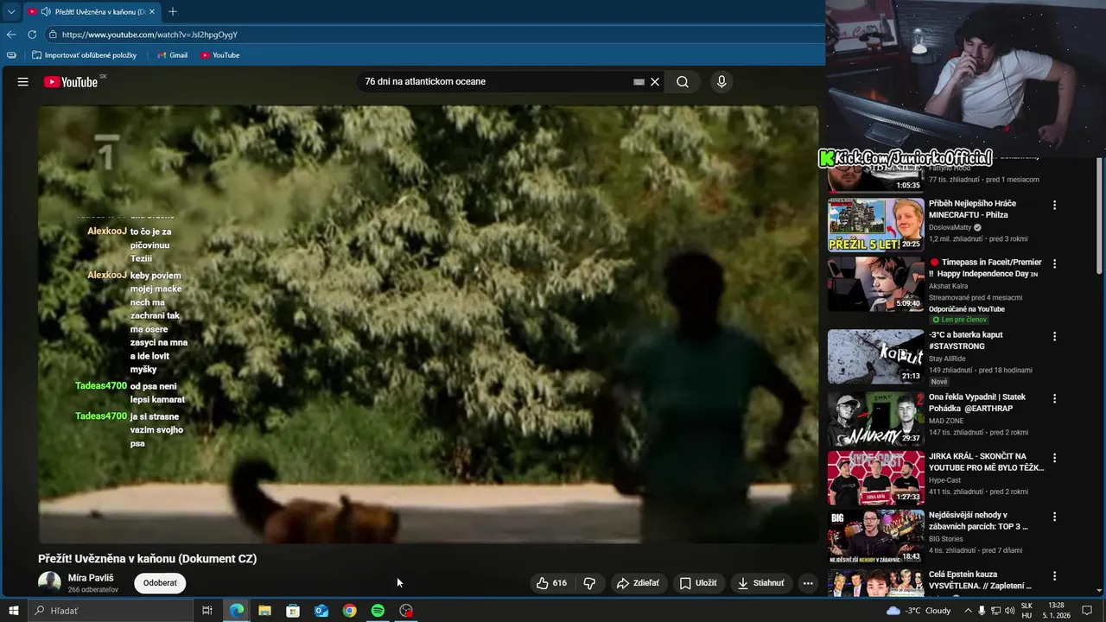Click the 'Len pre členov' badge
This screenshot has height=622, width=1106.
click(959, 320)
